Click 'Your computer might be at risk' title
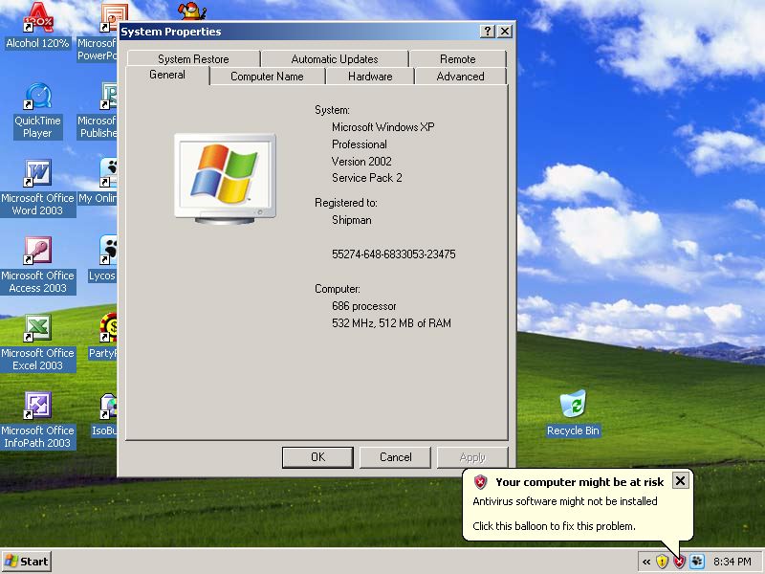 [579, 482]
